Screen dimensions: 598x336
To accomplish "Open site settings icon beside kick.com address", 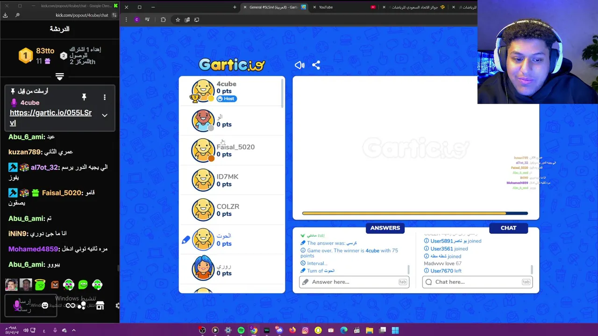I will 114,15.
